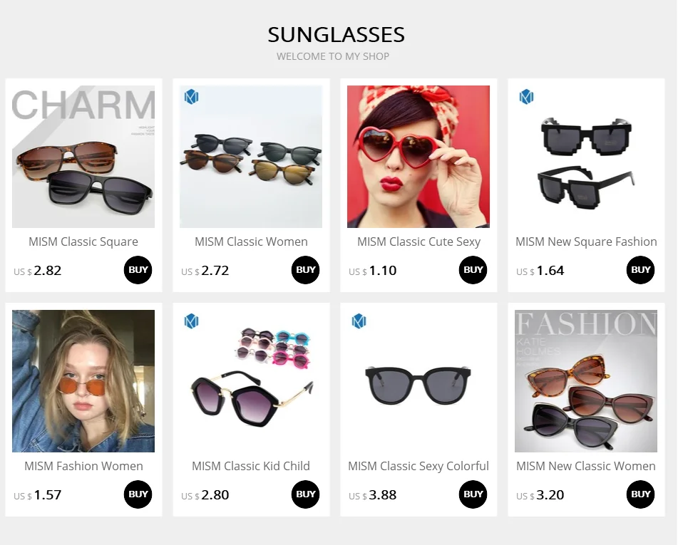Buy the MISM Classic Kid Child sunglasses
This screenshot has width=683, height=545.
pyautogui.click(x=305, y=494)
